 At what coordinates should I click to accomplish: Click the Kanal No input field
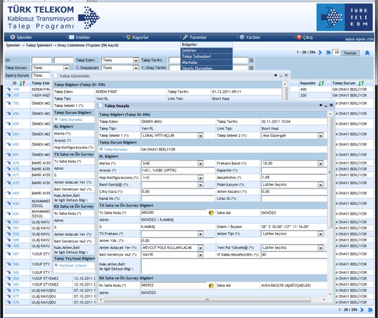point(177,199)
